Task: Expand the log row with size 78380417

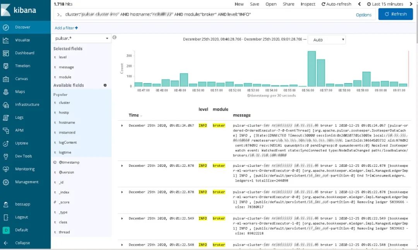Action: (x=122, y=192)
